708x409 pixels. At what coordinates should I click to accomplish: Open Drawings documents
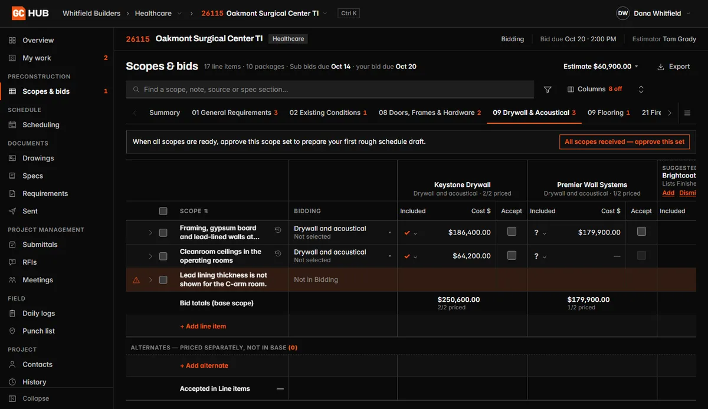38,158
